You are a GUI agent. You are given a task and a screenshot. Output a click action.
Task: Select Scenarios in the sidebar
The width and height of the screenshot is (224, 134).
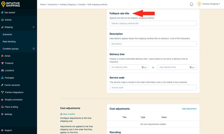[7, 34]
